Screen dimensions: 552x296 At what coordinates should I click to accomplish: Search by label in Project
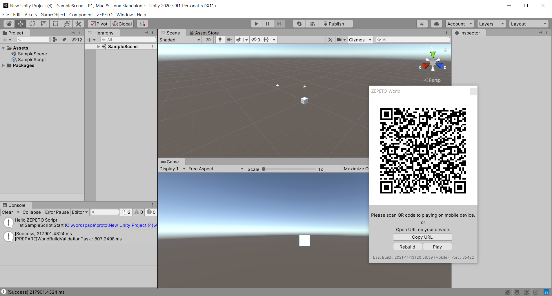click(64, 40)
